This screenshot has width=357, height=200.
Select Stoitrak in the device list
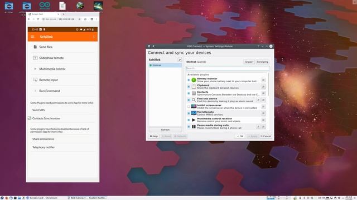(x=165, y=66)
